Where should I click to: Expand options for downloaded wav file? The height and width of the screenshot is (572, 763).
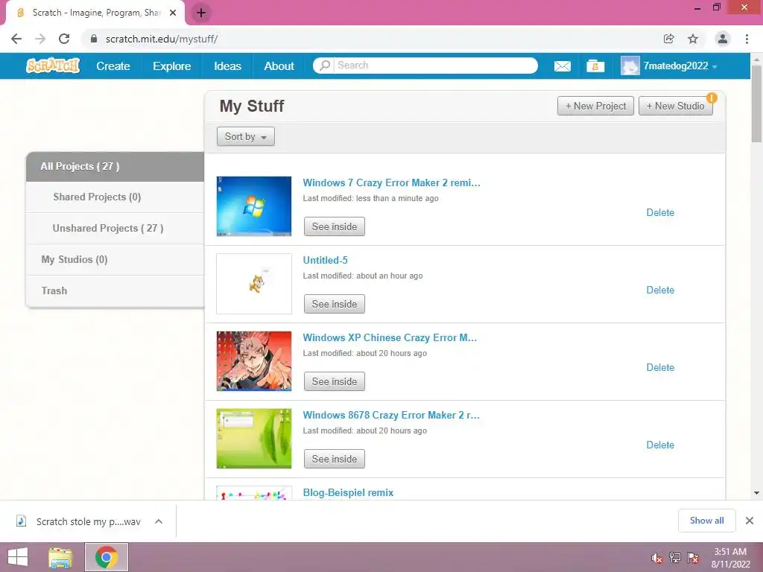[159, 521]
